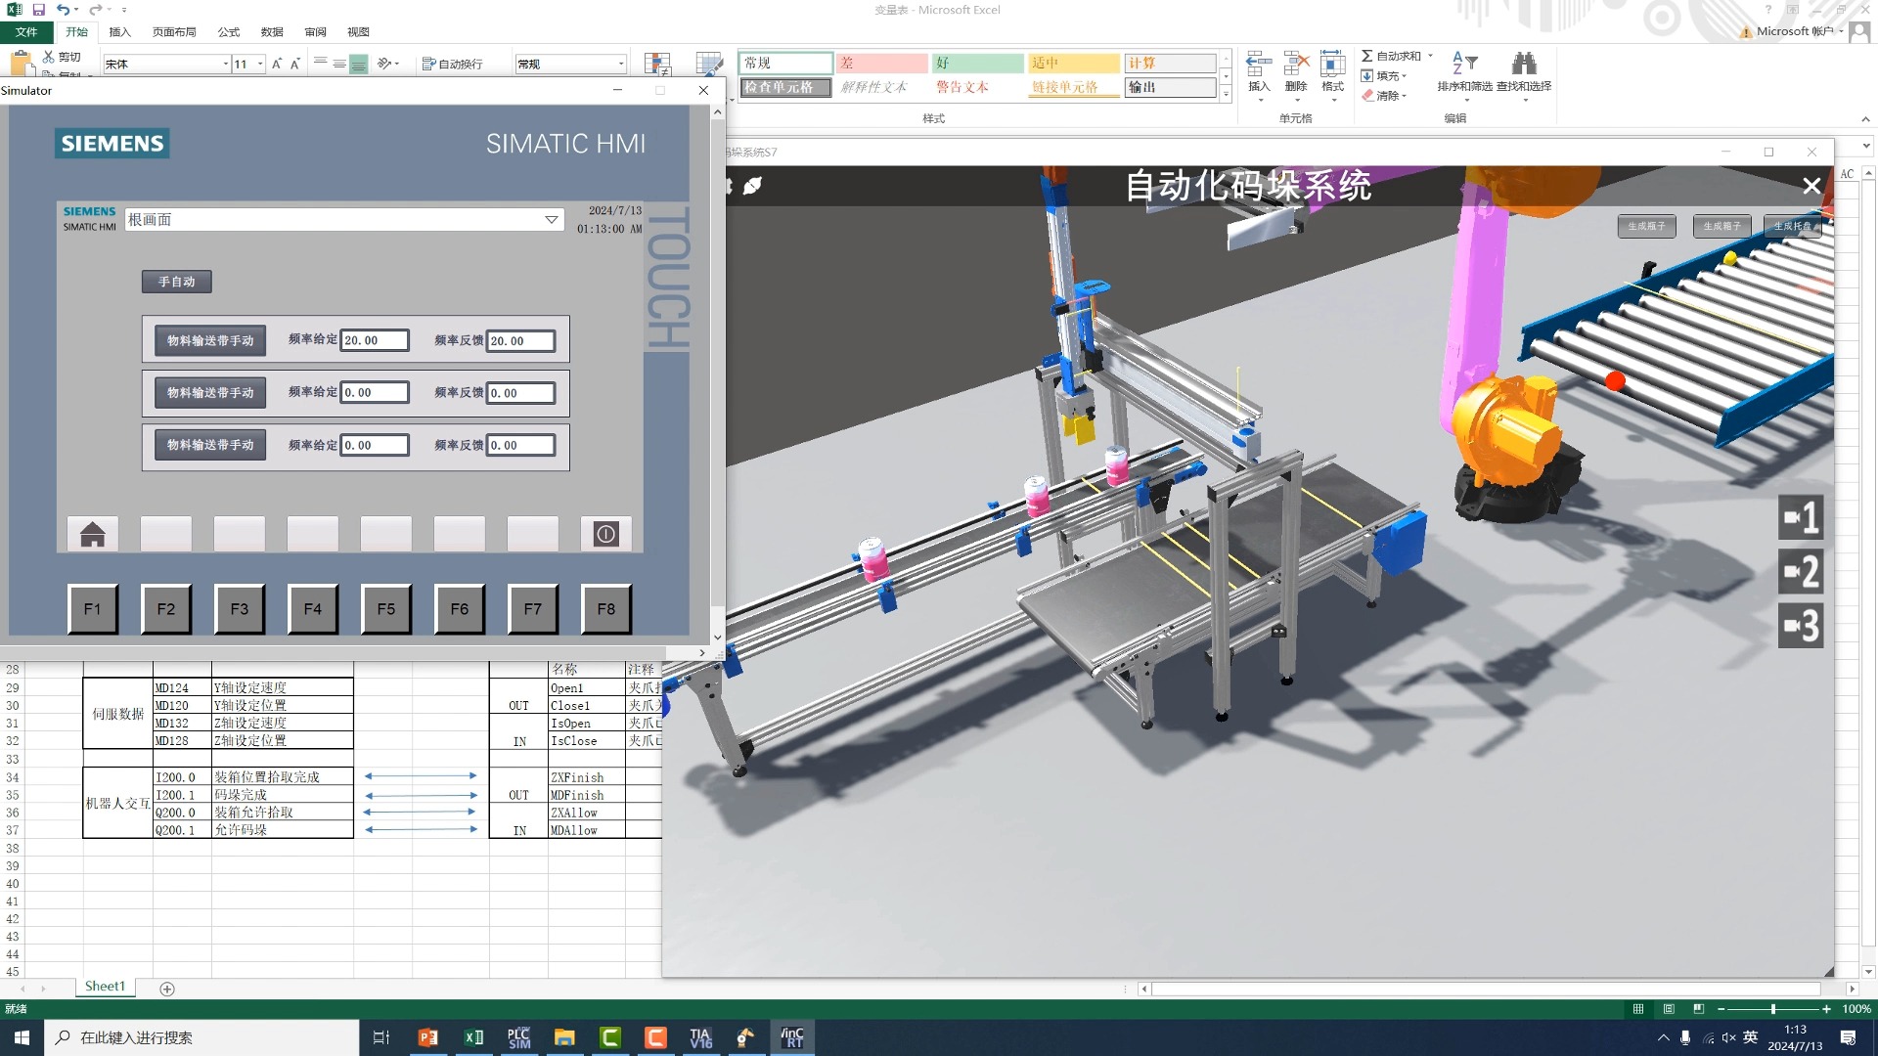Toggle the first 物料输送带手动 button
The width and height of the screenshot is (1878, 1056).
coord(210,340)
